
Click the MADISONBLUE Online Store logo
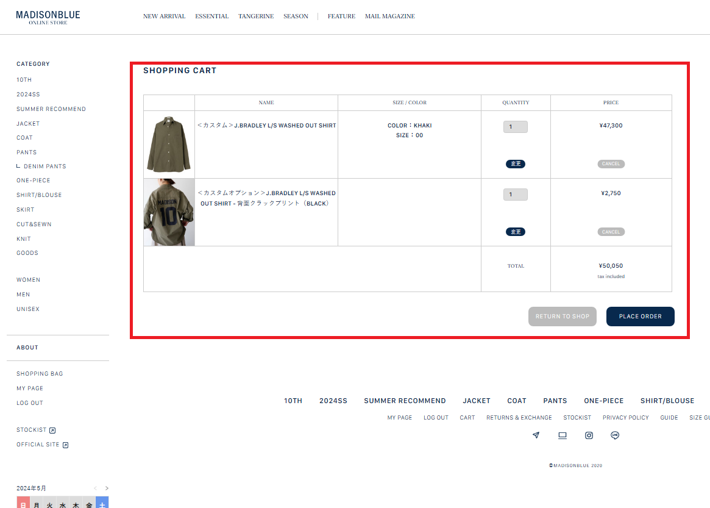(x=48, y=17)
